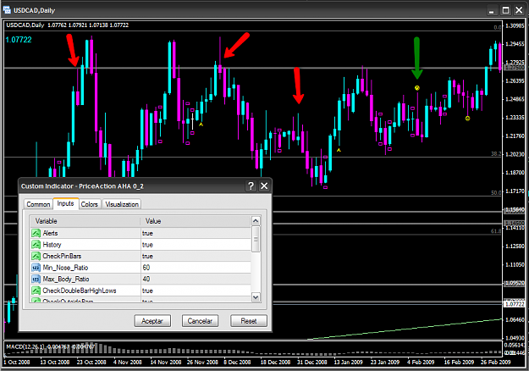Screen dimensions: 529x371
Task: Click the 23 Oct 2008 date label
Action: [x=91, y=362]
